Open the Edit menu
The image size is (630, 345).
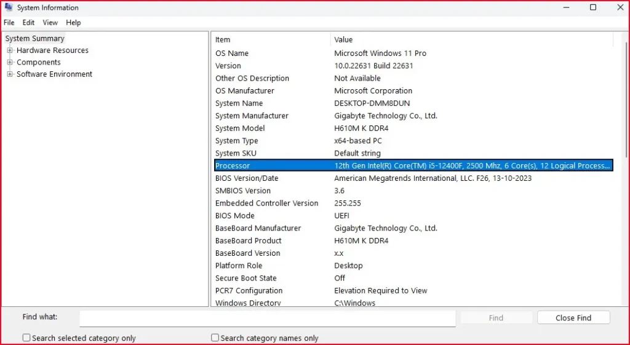tap(28, 23)
